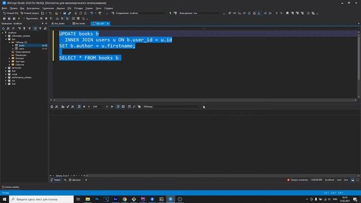361x203 pixels.
Task: Click the Windows Start button
Action: (x=5, y=199)
